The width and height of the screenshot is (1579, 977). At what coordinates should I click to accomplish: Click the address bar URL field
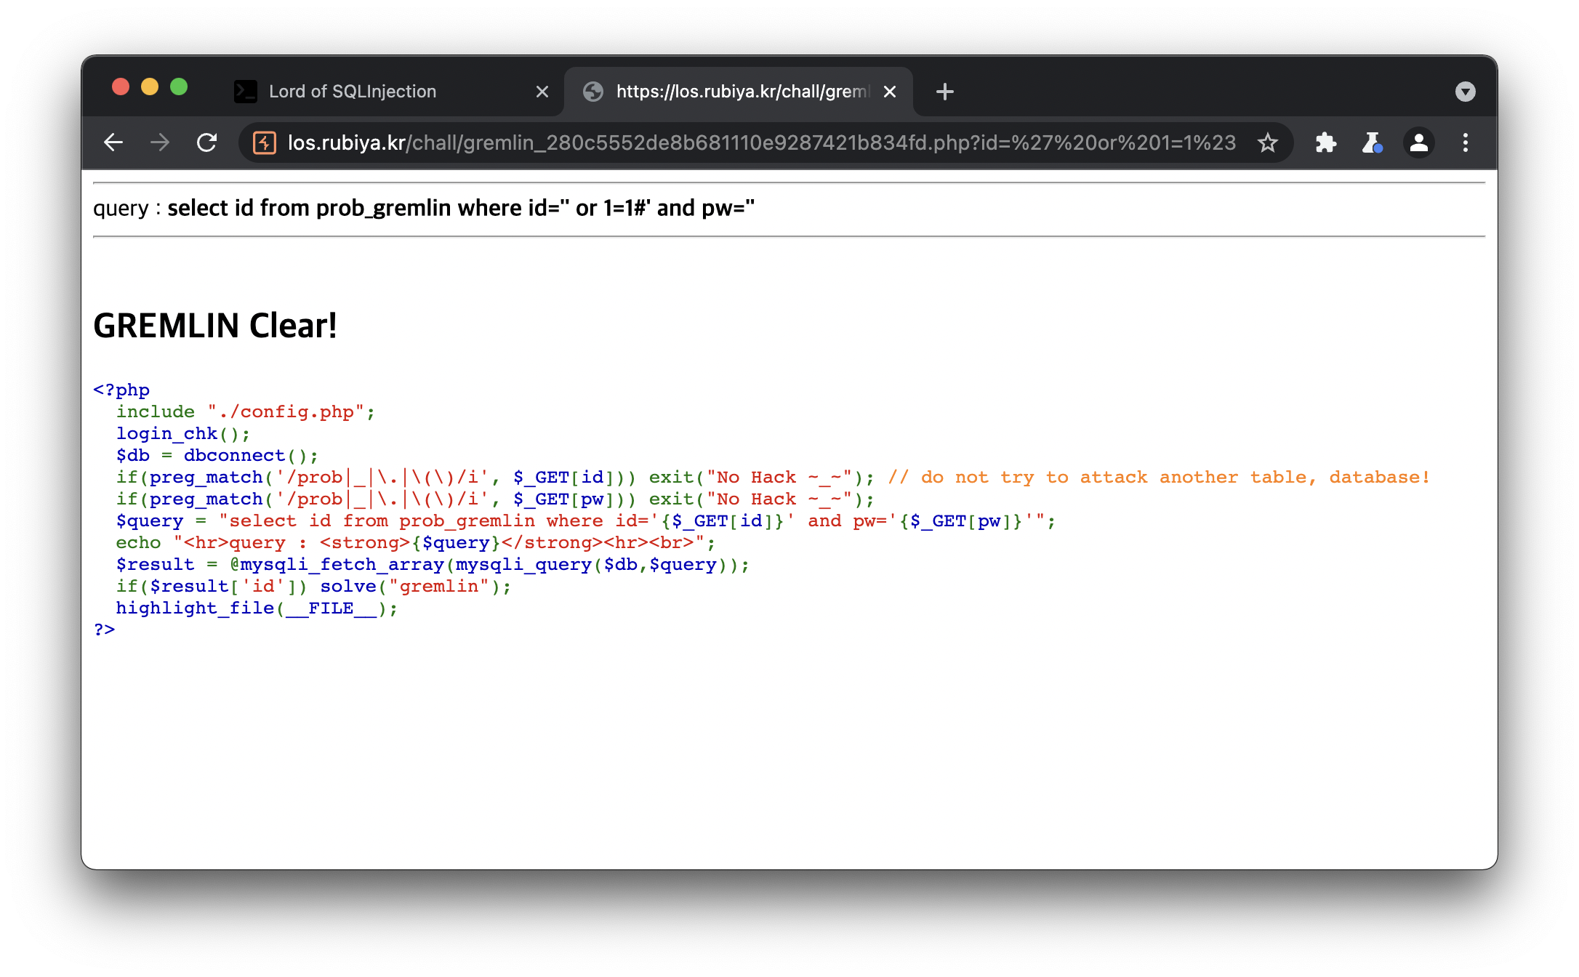pos(761,142)
